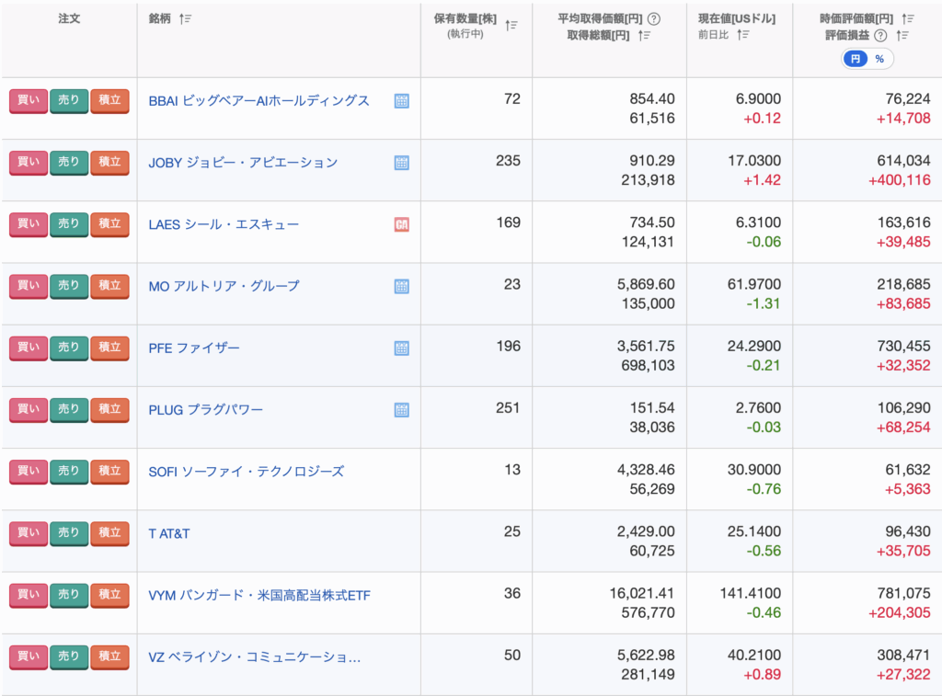Sort by 保有数量 column

pyautogui.click(x=511, y=26)
